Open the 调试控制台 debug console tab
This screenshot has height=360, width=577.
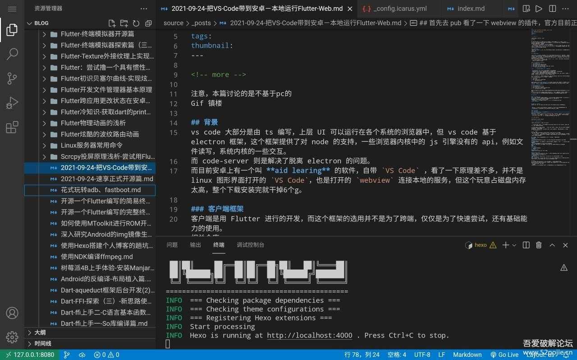coord(251,245)
